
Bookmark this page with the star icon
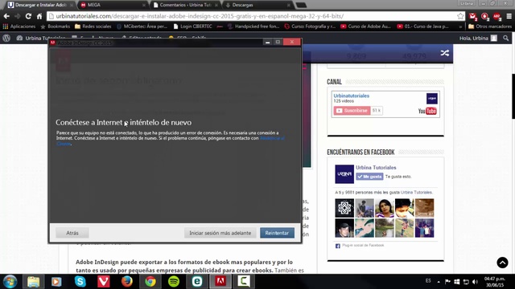(x=460, y=16)
